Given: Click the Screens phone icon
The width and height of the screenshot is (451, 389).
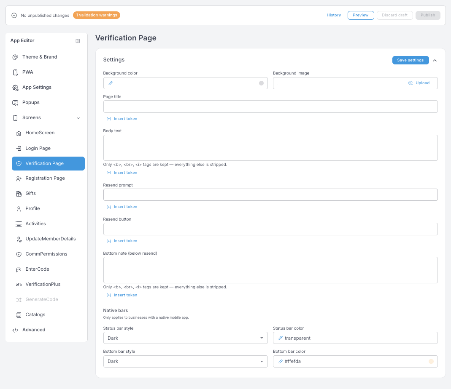Looking at the screenshot, I should coord(15,118).
